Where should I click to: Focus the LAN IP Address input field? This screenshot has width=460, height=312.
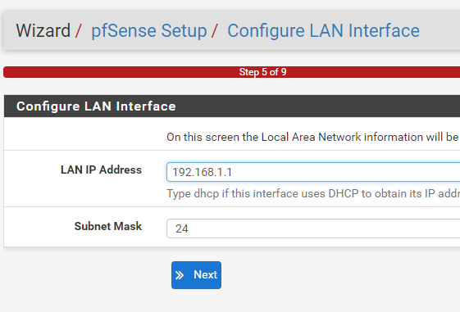tap(313, 172)
